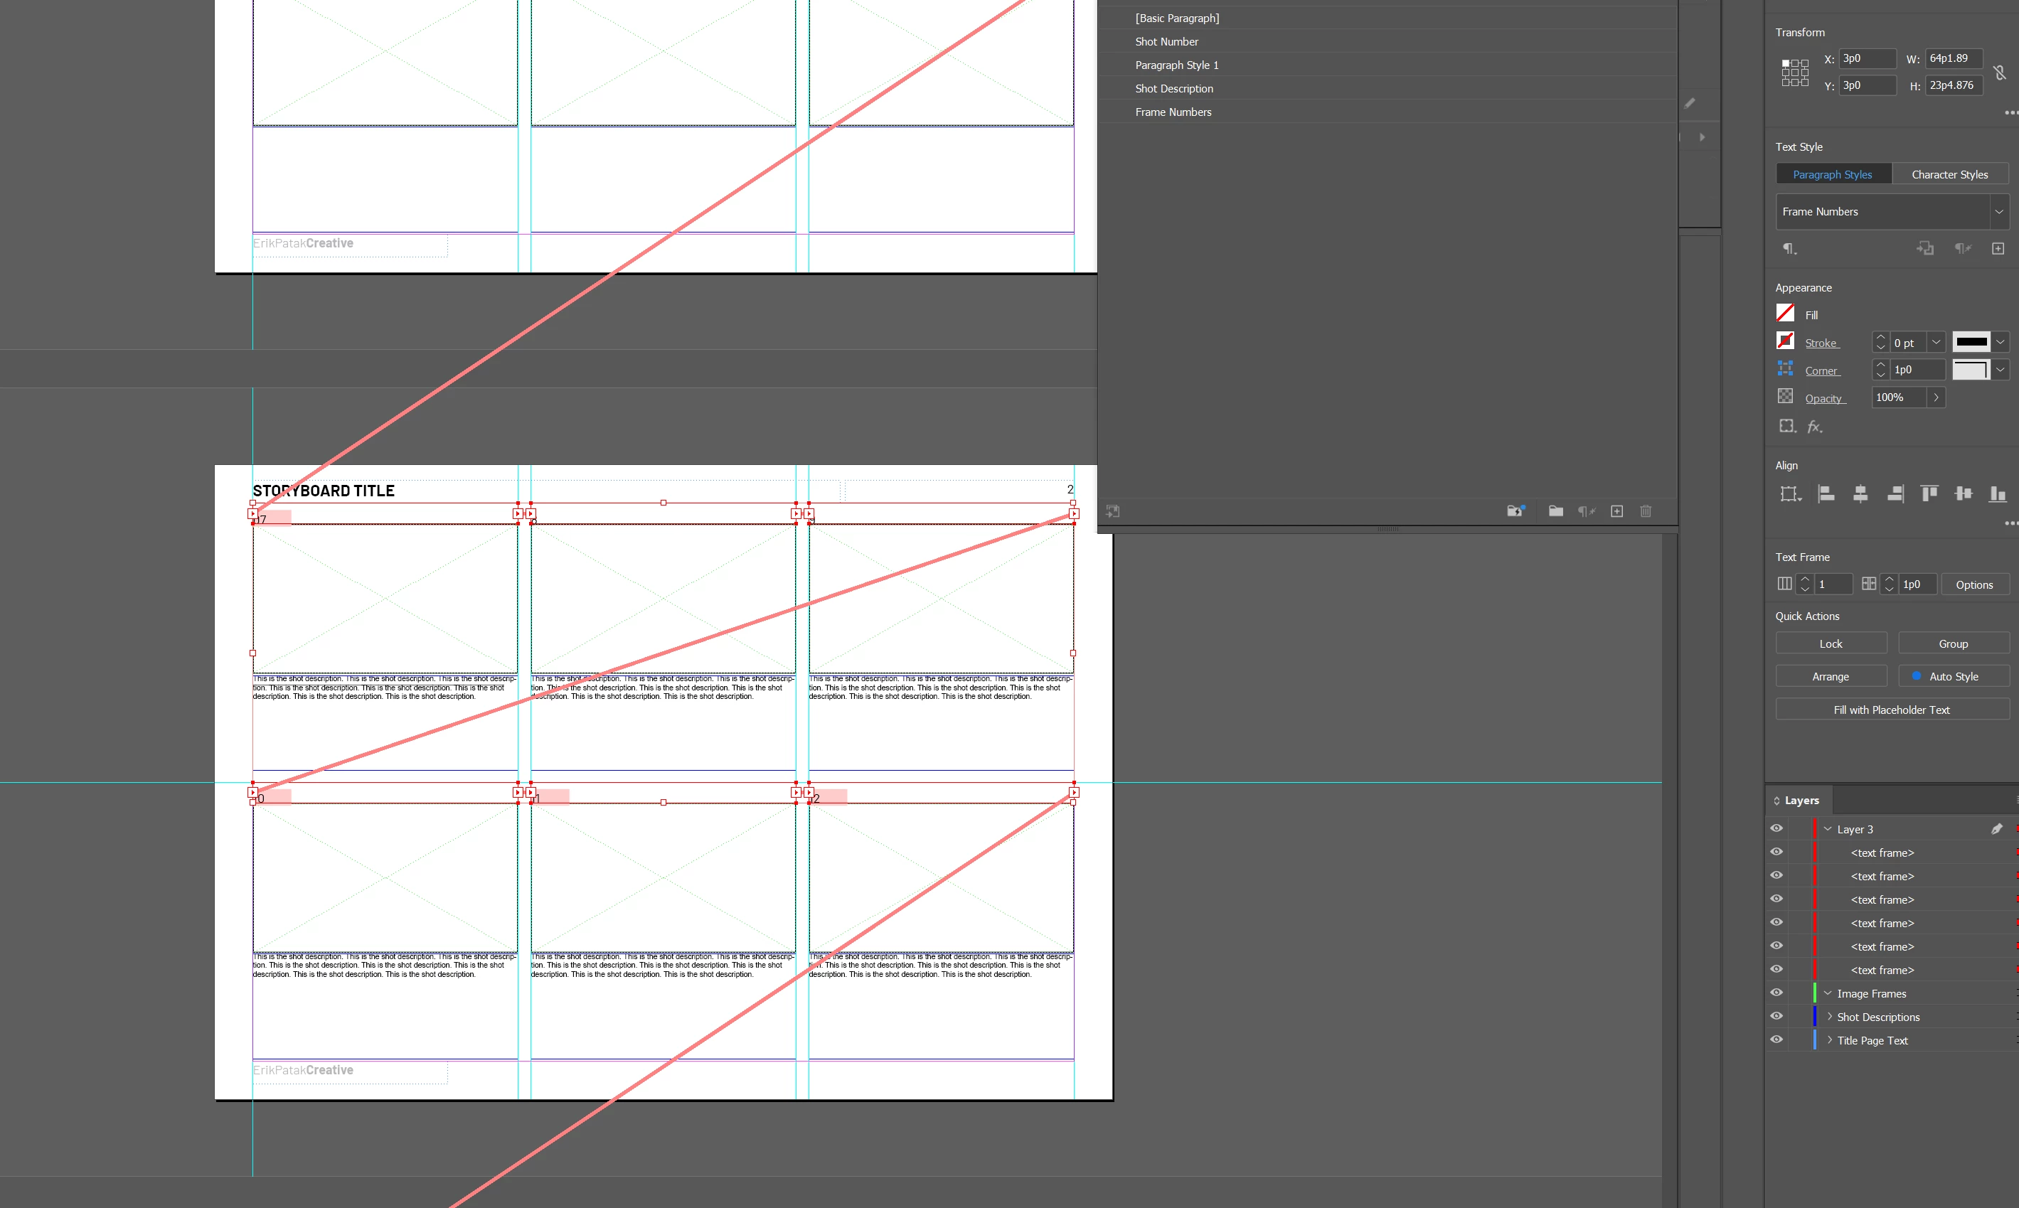Click the Group quick action button
The height and width of the screenshot is (1208, 2019).
coord(1953,643)
